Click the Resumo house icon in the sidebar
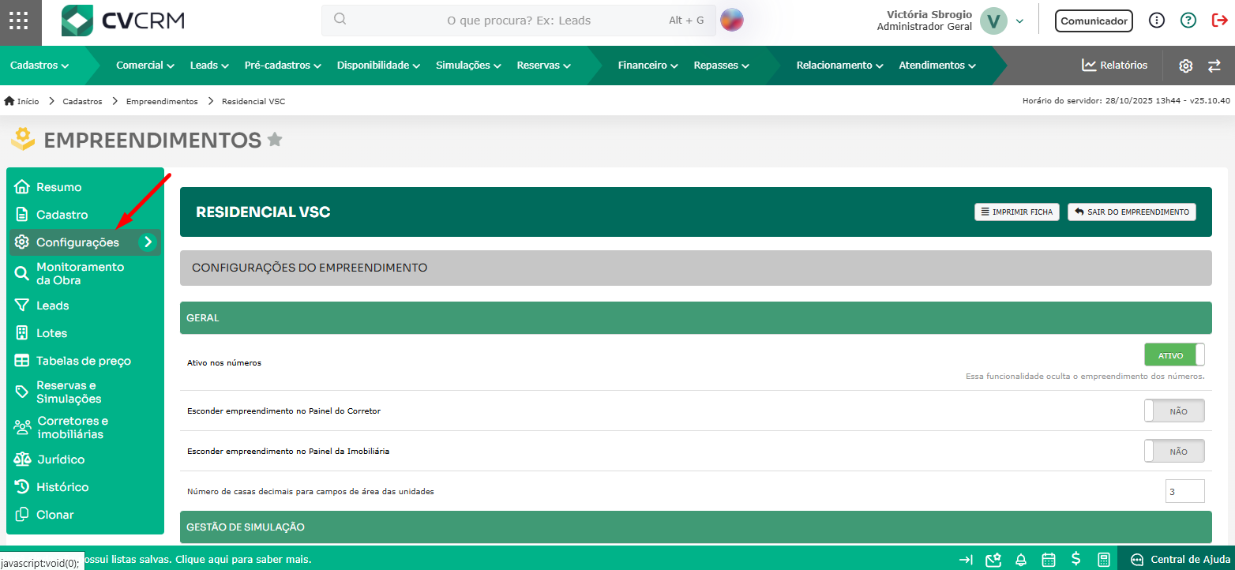 (x=22, y=187)
